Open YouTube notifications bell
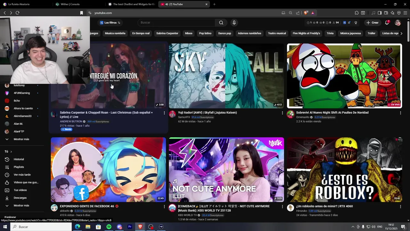This screenshot has height=231, width=410. click(x=387, y=22)
